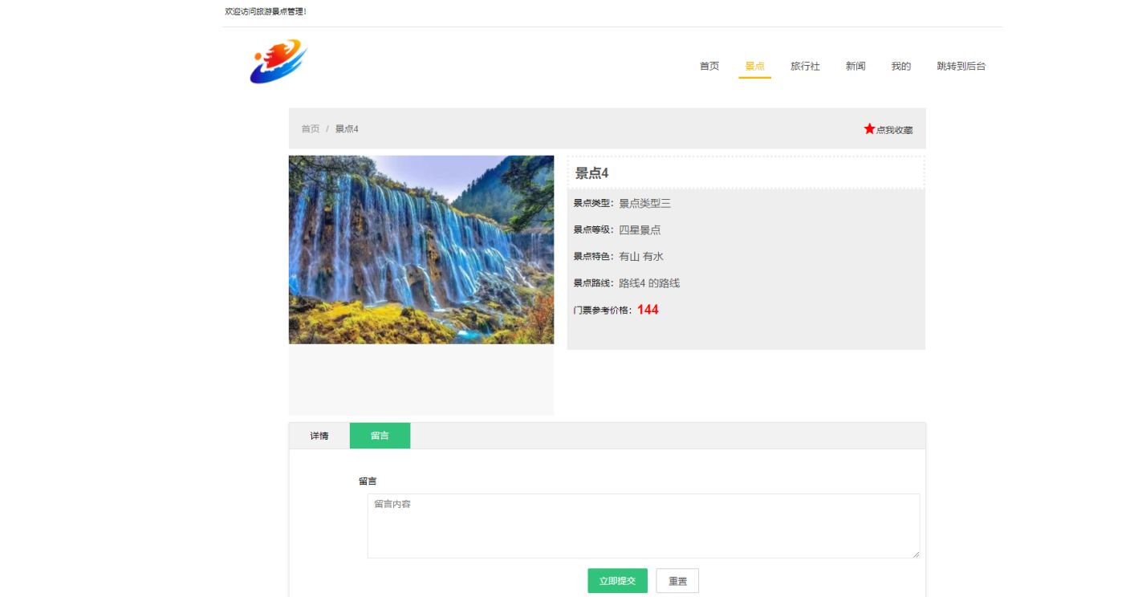The height and width of the screenshot is (597, 1138).
Task: Open the 我的 navigation item
Action: pyautogui.click(x=901, y=67)
